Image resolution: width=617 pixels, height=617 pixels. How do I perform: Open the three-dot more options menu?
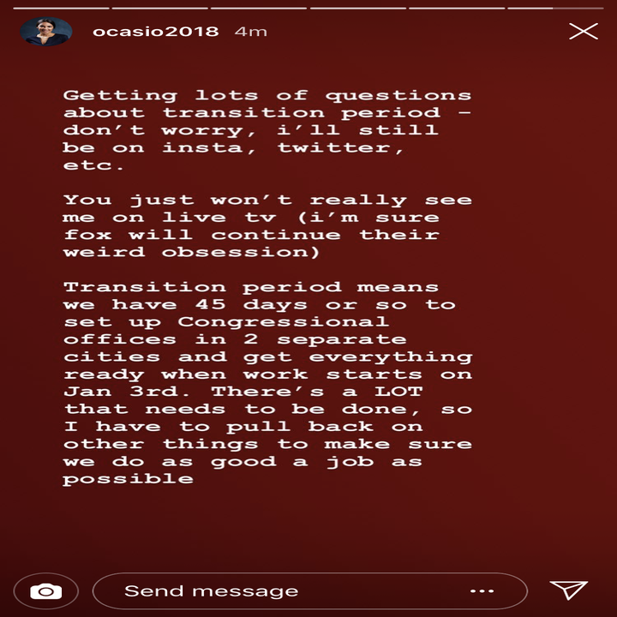(x=482, y=591)
